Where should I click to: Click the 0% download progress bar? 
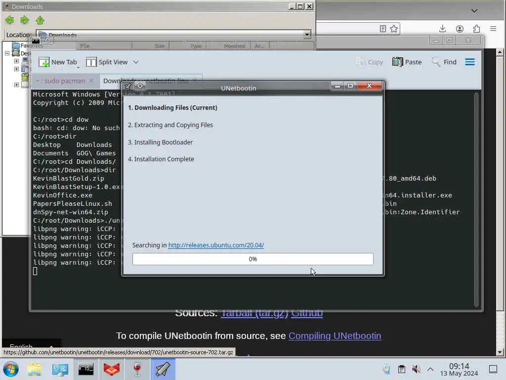tap(253, 259)
